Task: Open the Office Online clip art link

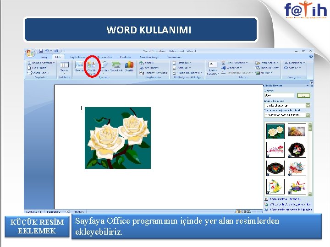Action: (290, 204)
